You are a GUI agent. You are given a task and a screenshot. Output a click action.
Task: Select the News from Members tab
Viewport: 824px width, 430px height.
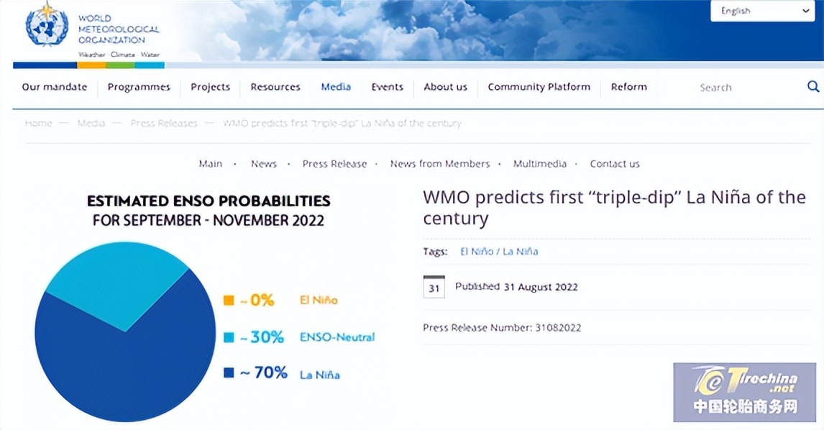pyautogui.click(x=440, y=164)
